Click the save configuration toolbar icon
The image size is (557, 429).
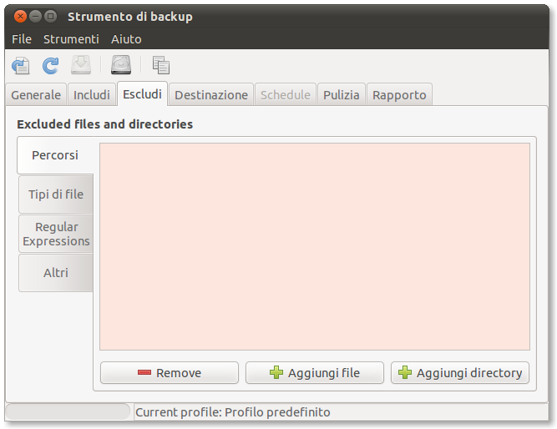[21, 65]
